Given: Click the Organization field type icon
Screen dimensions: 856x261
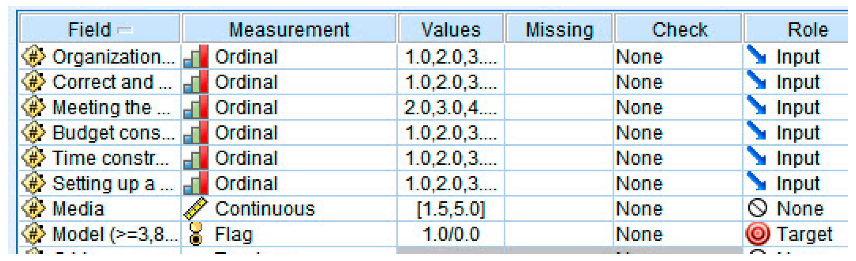Looking at the screenshot, I should coord(33,57).
